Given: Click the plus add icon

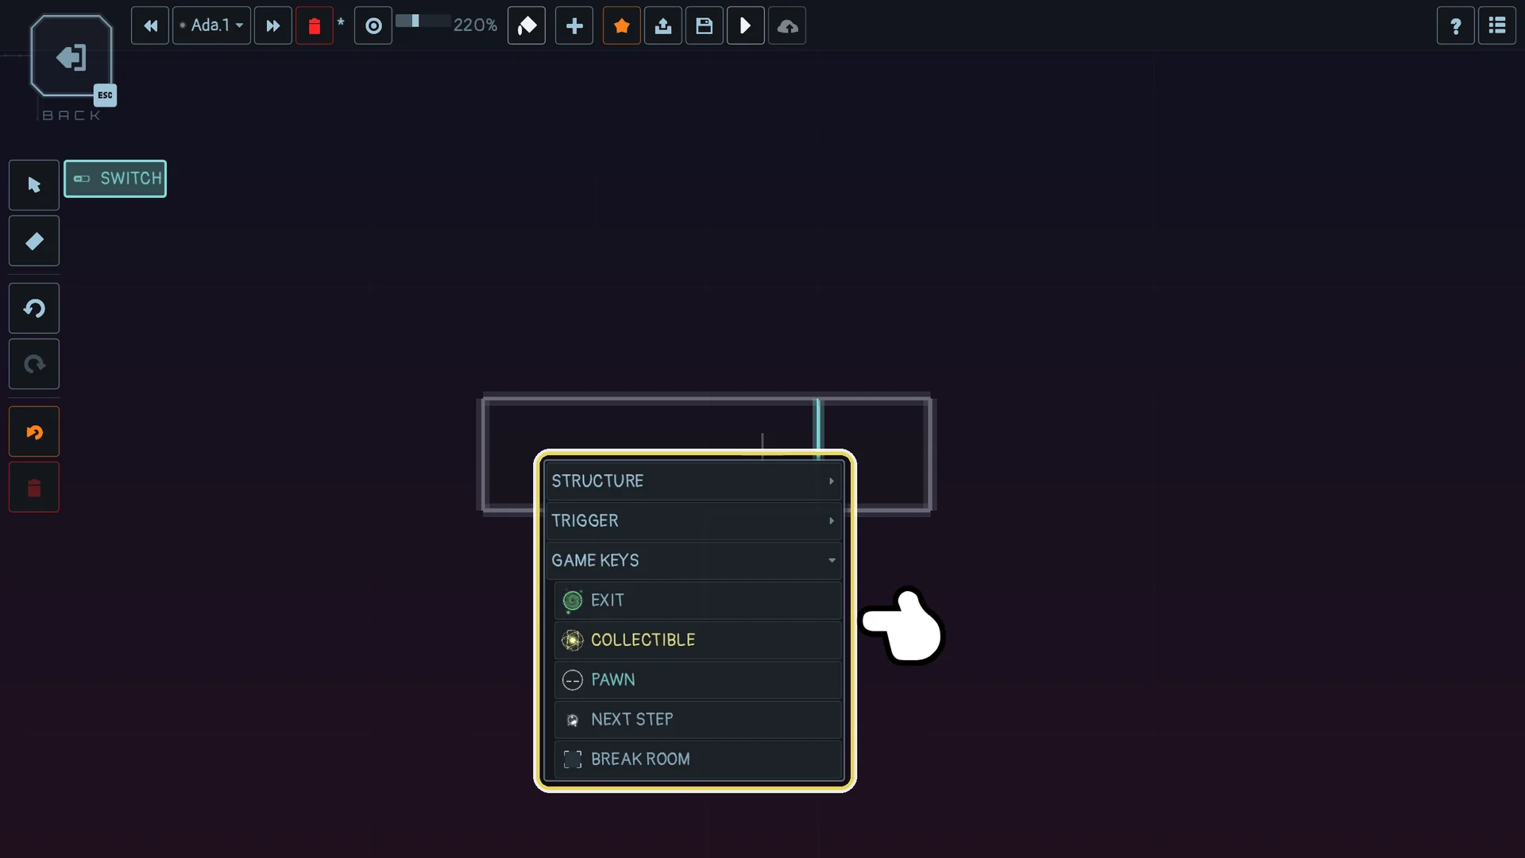Looking at the screenshot, I should click(574, 25).
